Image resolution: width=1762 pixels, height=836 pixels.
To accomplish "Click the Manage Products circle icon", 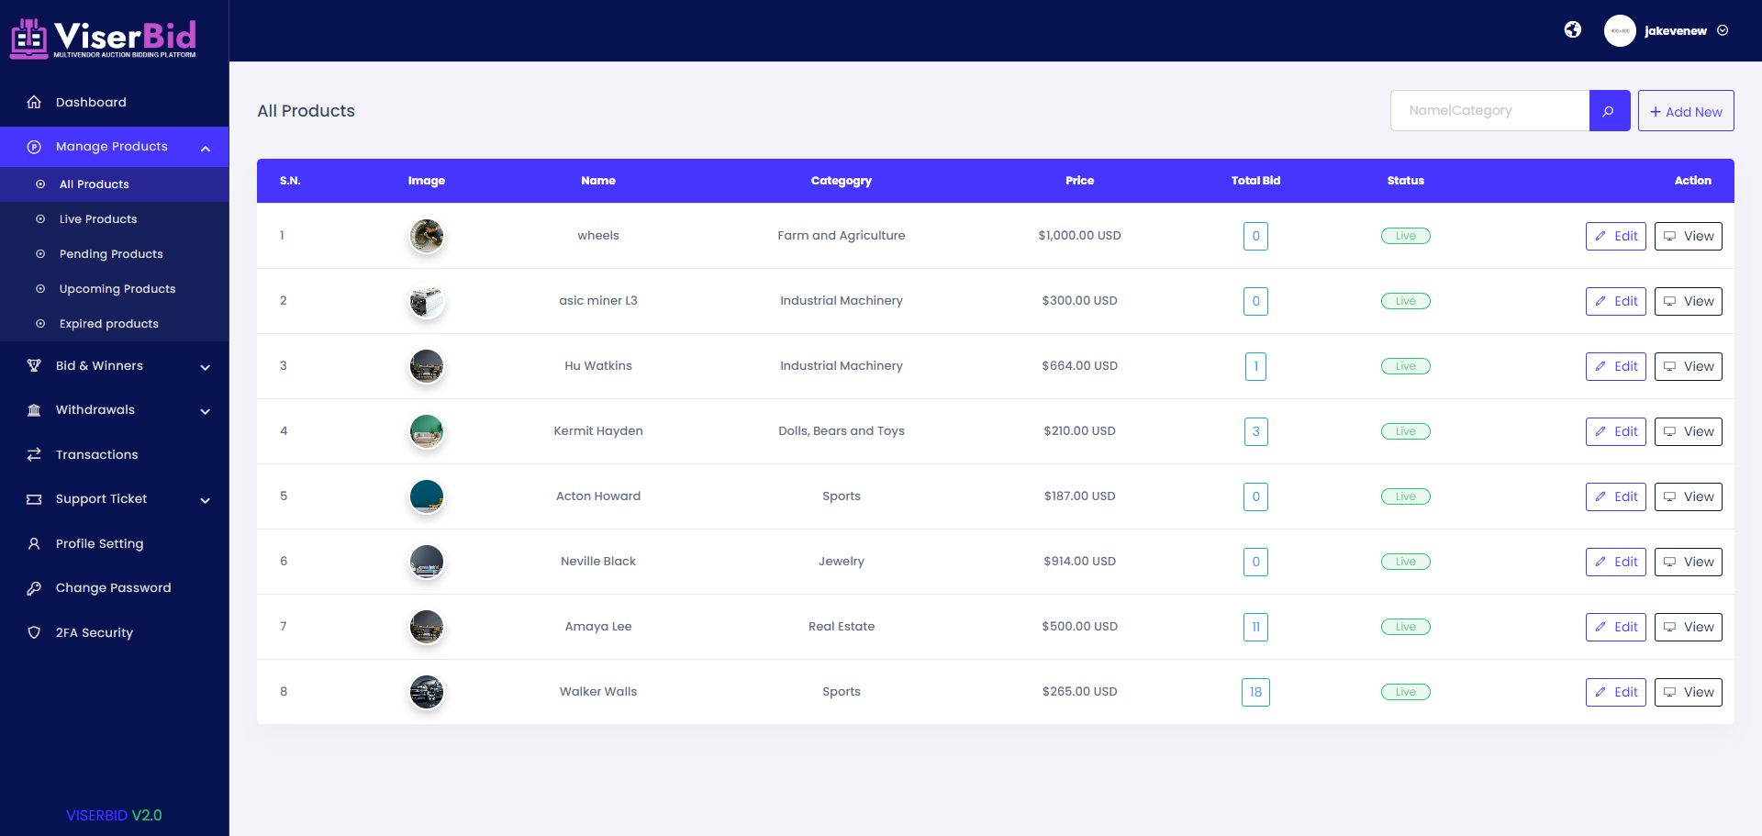I will (x=34, y=147).
